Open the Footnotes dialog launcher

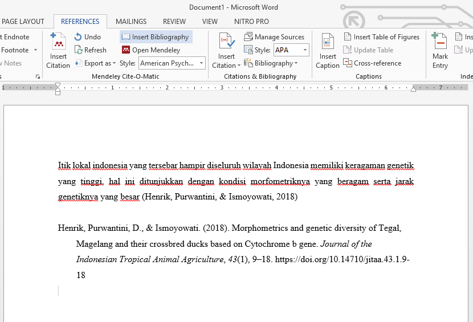pyautogui.click(x=38, y=76)
